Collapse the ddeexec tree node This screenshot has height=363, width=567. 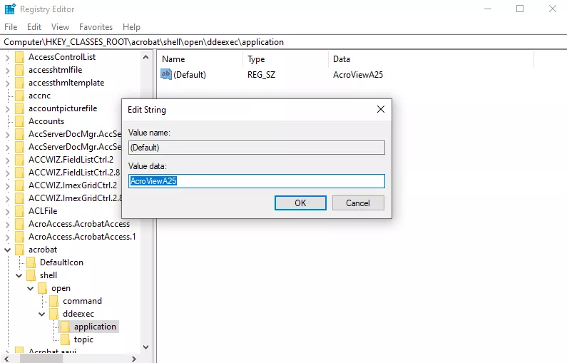(x=42, y=314)
